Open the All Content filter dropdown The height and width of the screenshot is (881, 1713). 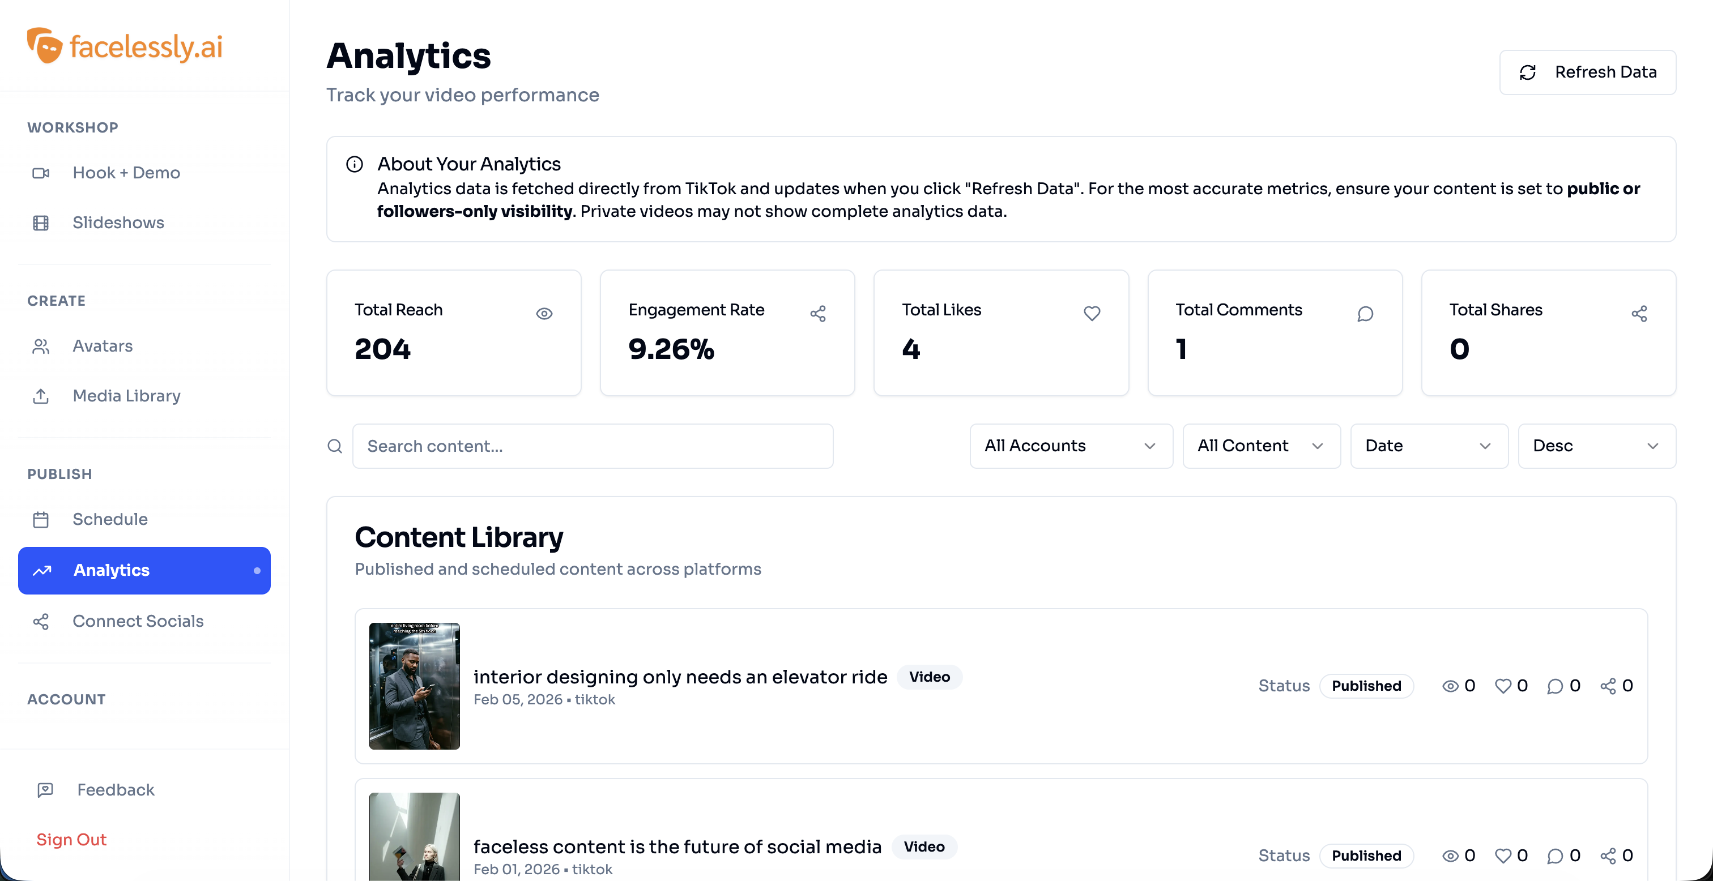pos(1261,446)
